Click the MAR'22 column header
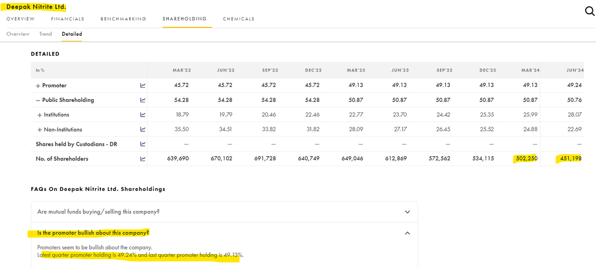 [181, 71]
